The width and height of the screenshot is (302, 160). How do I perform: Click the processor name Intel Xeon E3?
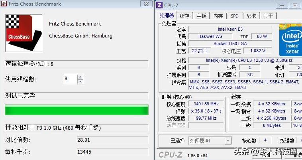tap(230, 29)
